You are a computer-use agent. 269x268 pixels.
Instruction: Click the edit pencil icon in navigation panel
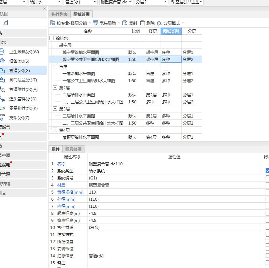pyautogui.click(x=5, y=23)
